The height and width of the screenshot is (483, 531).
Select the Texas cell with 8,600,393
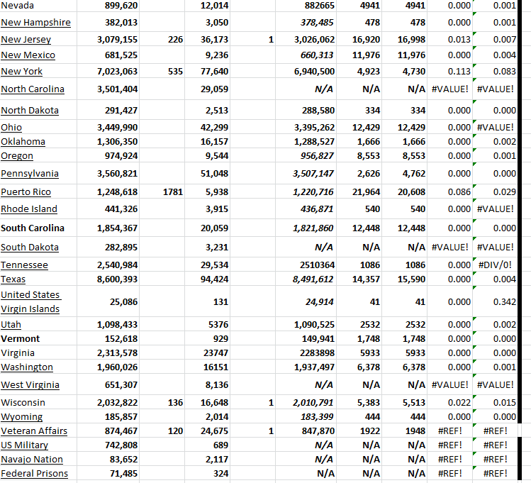pyautogui.click(x=117, y=279)
